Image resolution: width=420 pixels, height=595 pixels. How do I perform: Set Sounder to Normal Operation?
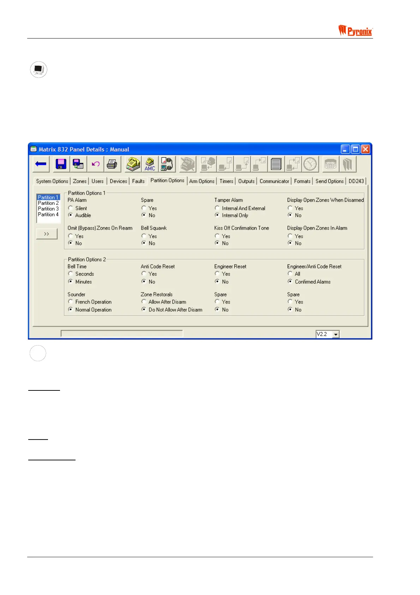coord(71,310)
